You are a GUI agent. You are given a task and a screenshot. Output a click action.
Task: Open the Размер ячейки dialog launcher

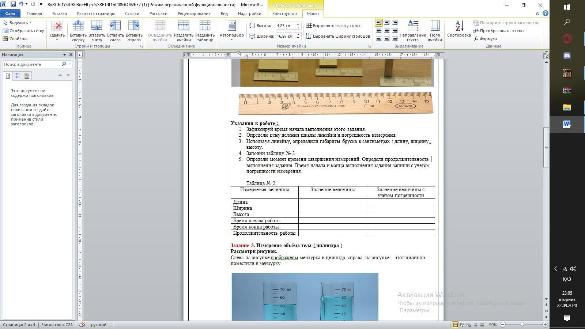(369, 46)
